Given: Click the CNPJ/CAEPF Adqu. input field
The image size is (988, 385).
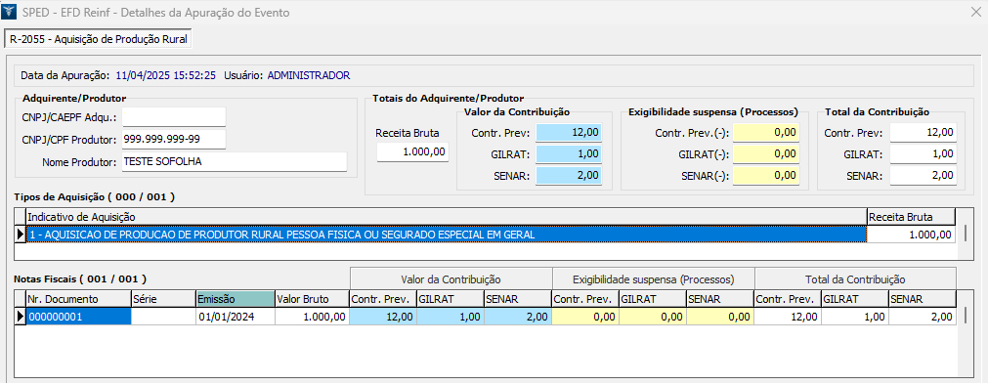Looking at the screenshot, I should 174,117.
